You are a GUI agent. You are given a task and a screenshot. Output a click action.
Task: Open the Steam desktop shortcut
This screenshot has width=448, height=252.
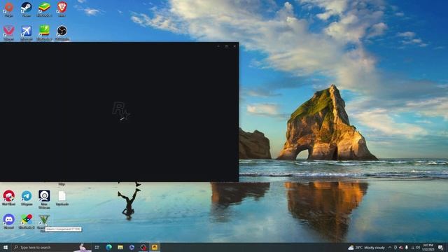point(27,9)
